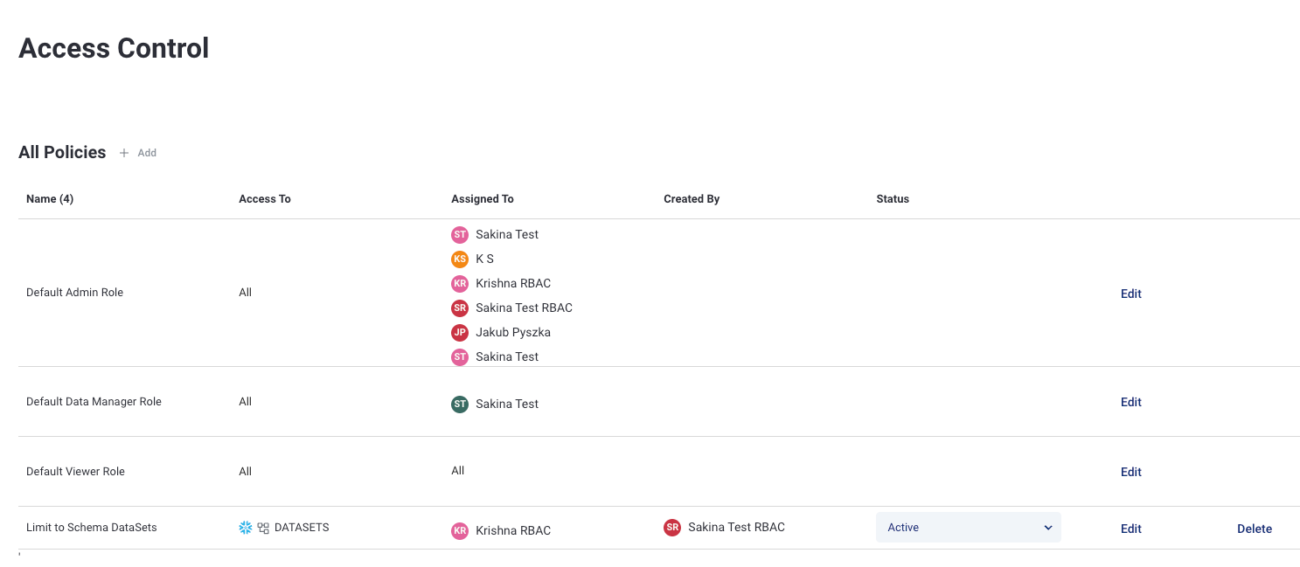Edit the Default Viewer Role policy
Viewport: 1300px width, 567px height.
click(x=1130, y=472)
